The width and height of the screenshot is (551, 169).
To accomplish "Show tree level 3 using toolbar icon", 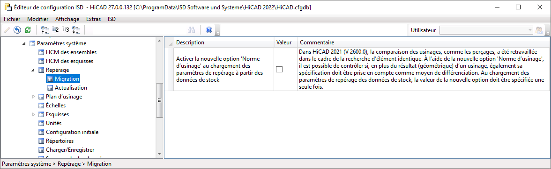I will click(x=66, y=30).
